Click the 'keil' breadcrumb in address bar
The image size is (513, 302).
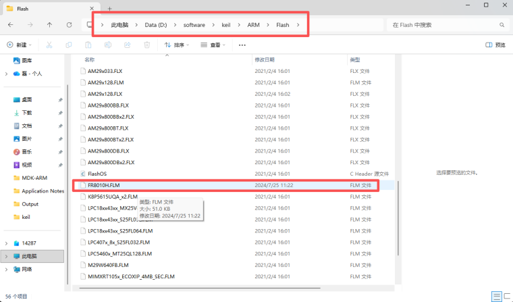[x=225, y=25]
